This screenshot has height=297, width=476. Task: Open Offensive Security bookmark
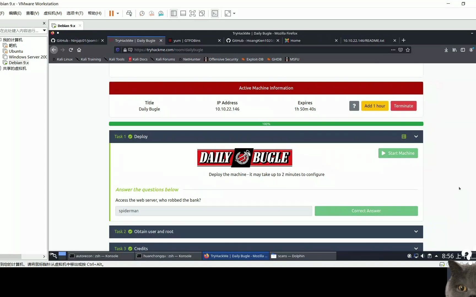tap(221, 59)
